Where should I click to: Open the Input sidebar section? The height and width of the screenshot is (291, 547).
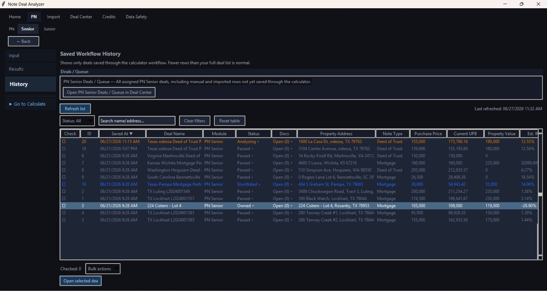[x=30, y=55]
